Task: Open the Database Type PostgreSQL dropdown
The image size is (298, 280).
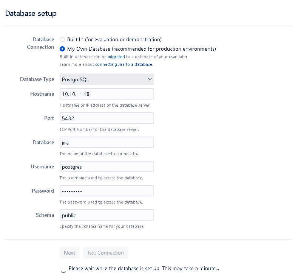Action: [107, 79]
